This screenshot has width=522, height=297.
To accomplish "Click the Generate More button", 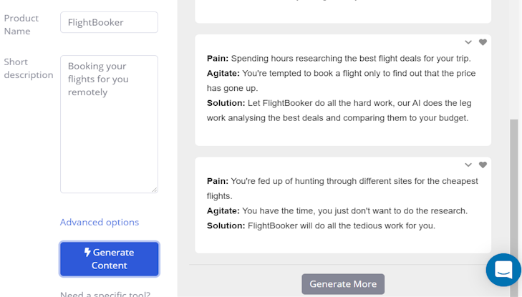I will pos(343,284).
